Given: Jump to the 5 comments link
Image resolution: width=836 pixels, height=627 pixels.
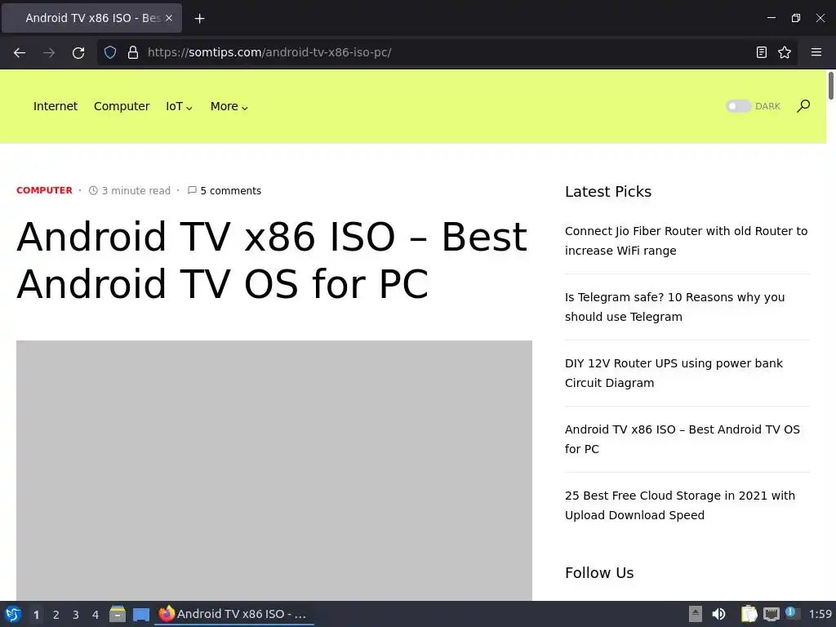Looking at the screenshot, I should (x=225, y=191).
